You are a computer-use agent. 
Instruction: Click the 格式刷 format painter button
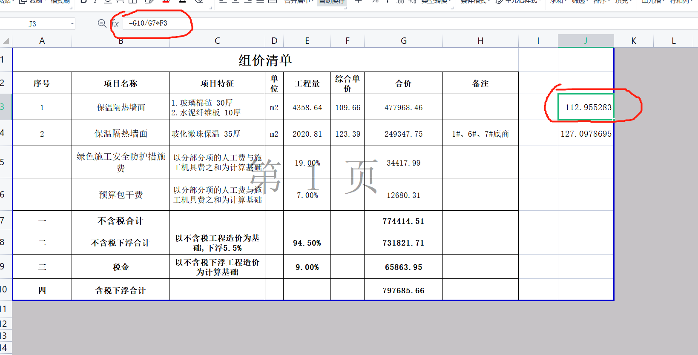(x=60, y=2)
